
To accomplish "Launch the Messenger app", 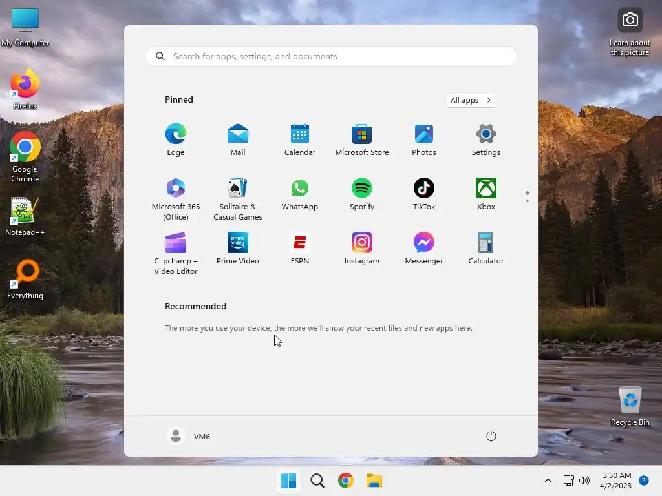I will (424, 249).
